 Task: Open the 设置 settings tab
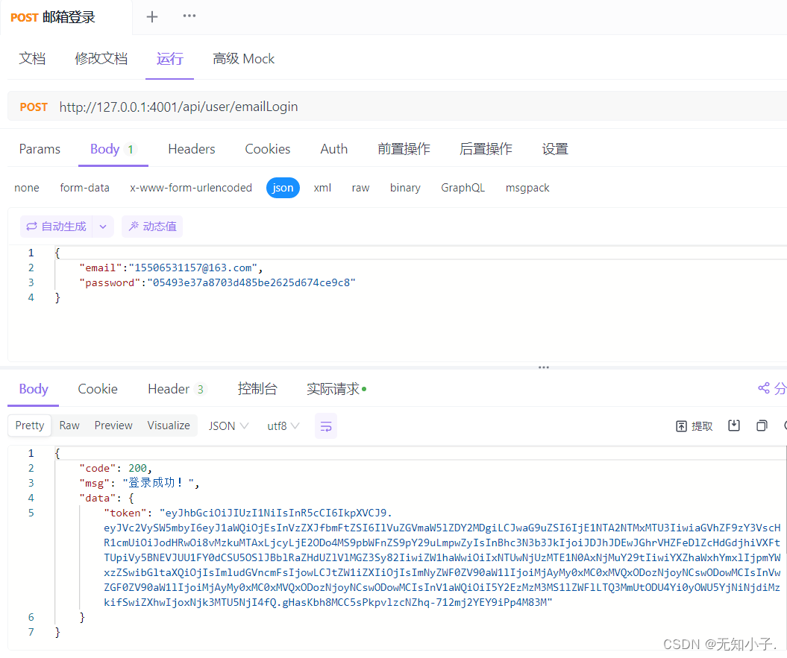coord(554,149)
